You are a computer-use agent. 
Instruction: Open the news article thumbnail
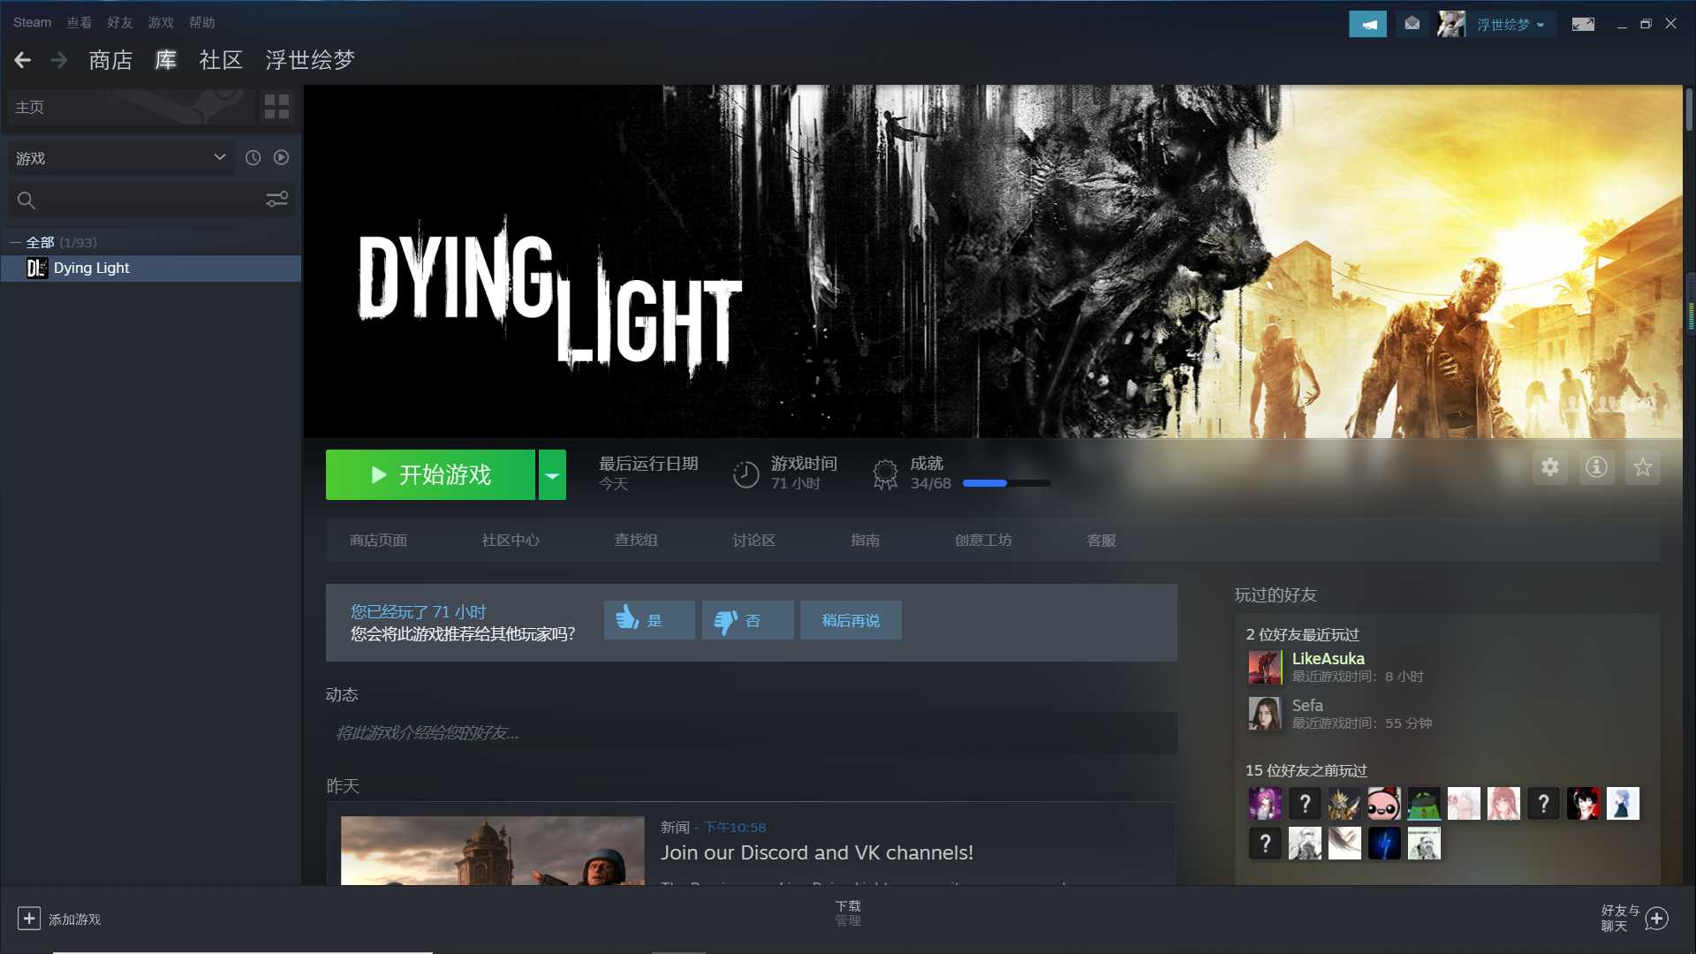click(493, 851)
